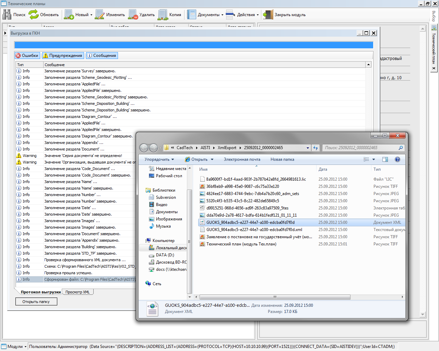Screen dimensions: 439x351
Task: Select the Протокол выгрузки tab
Action: coord(40,292)
